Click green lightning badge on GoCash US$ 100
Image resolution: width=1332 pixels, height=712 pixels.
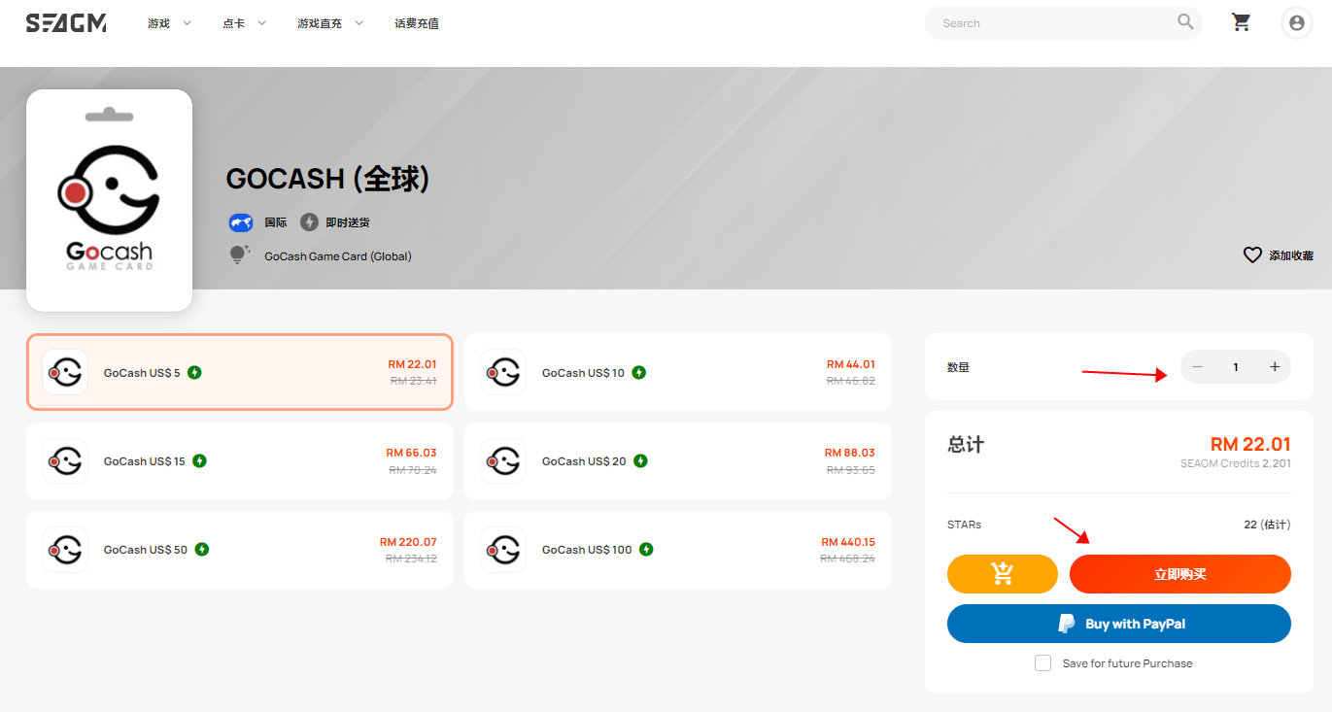[x=646, y=549]
